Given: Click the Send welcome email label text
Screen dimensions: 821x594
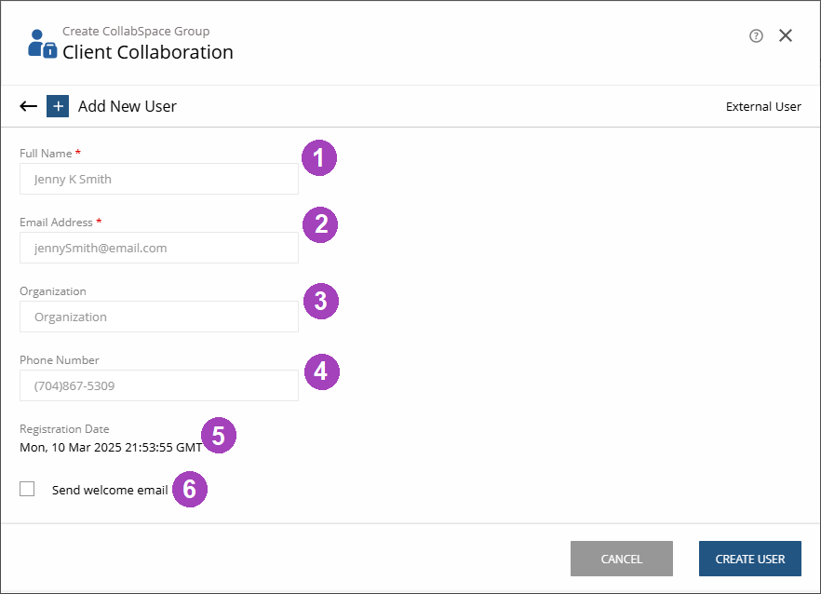Looking at the screenshot, I should coord(110,491).
